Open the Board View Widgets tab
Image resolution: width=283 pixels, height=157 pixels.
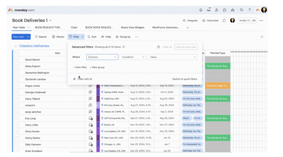point(133,28)
